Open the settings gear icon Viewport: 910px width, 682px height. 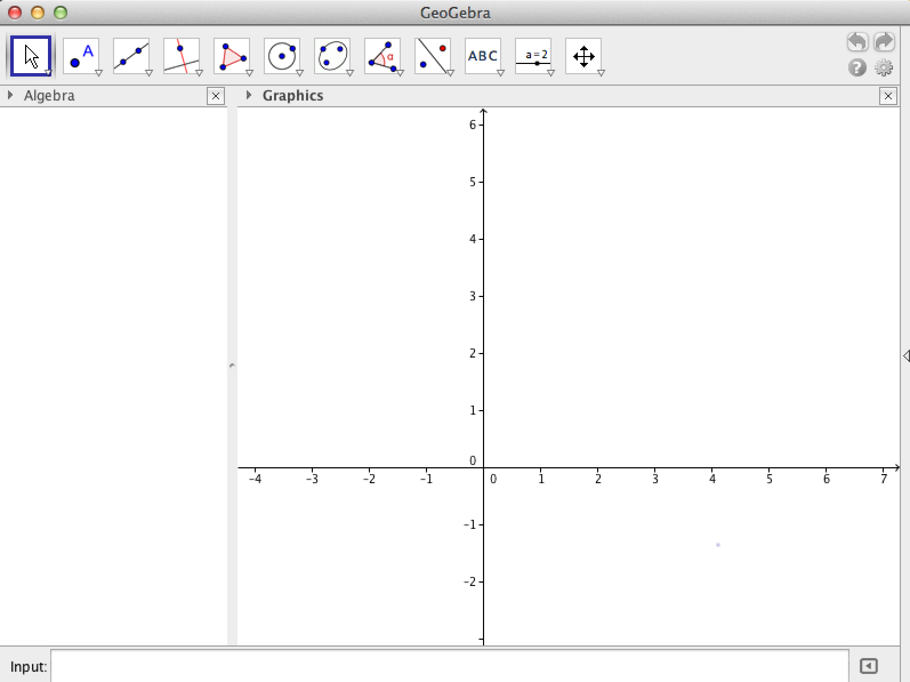(x=884, y=68)
